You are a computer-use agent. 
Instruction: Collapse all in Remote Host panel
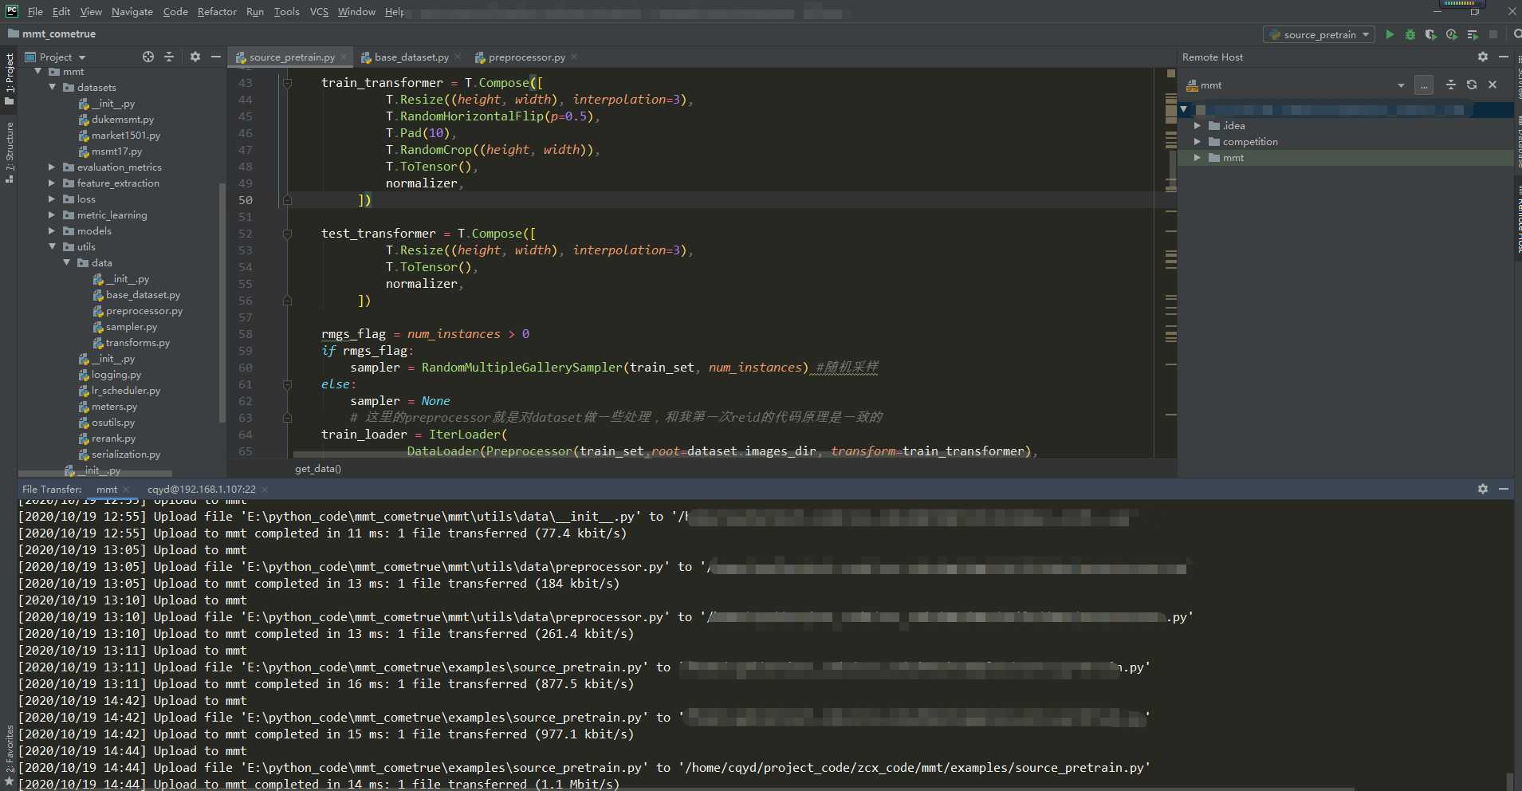[x=1451, y=85]
